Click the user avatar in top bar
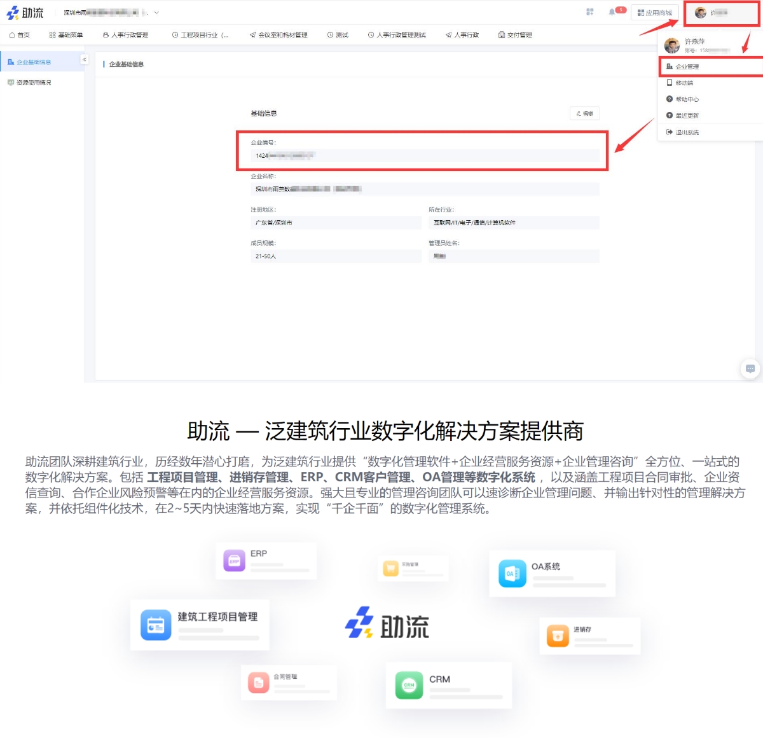The image size is (763, 738). click(700, 13)
